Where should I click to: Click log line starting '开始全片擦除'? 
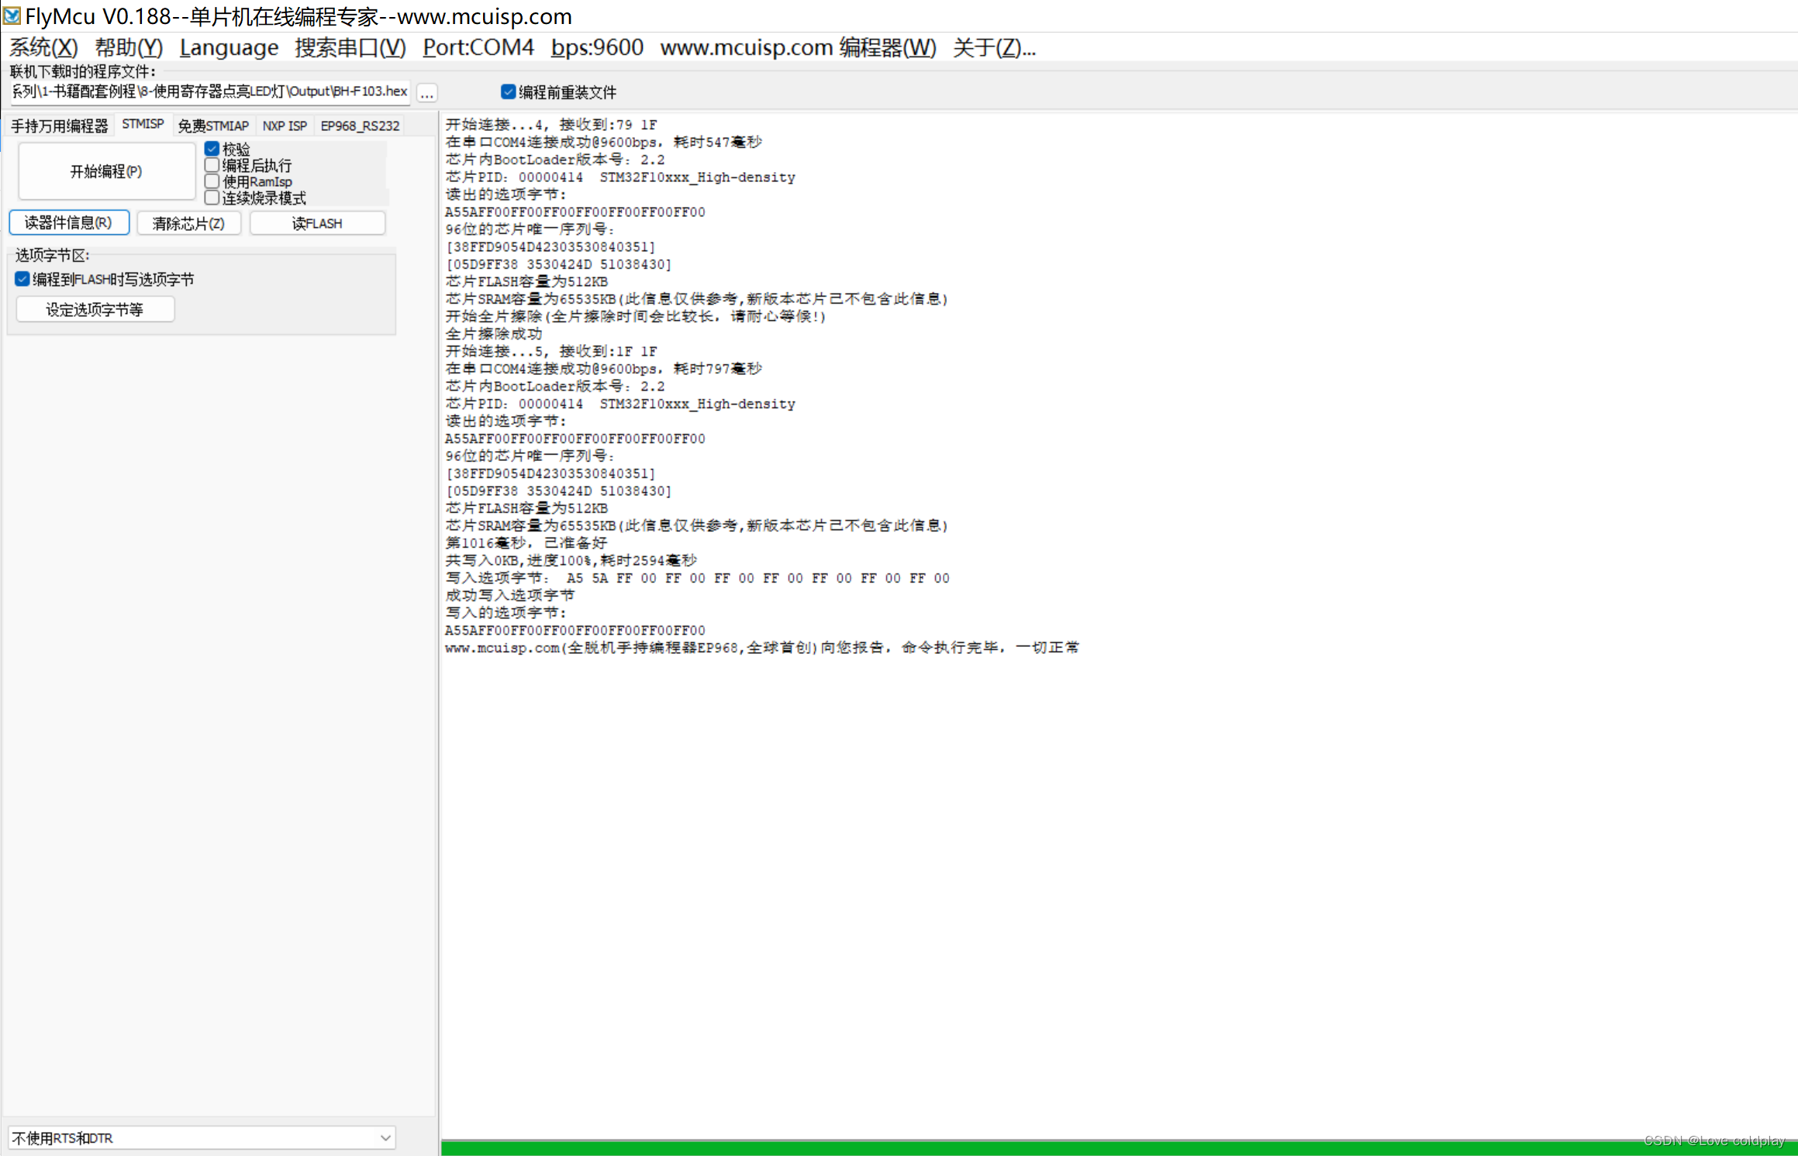point(636,316)
